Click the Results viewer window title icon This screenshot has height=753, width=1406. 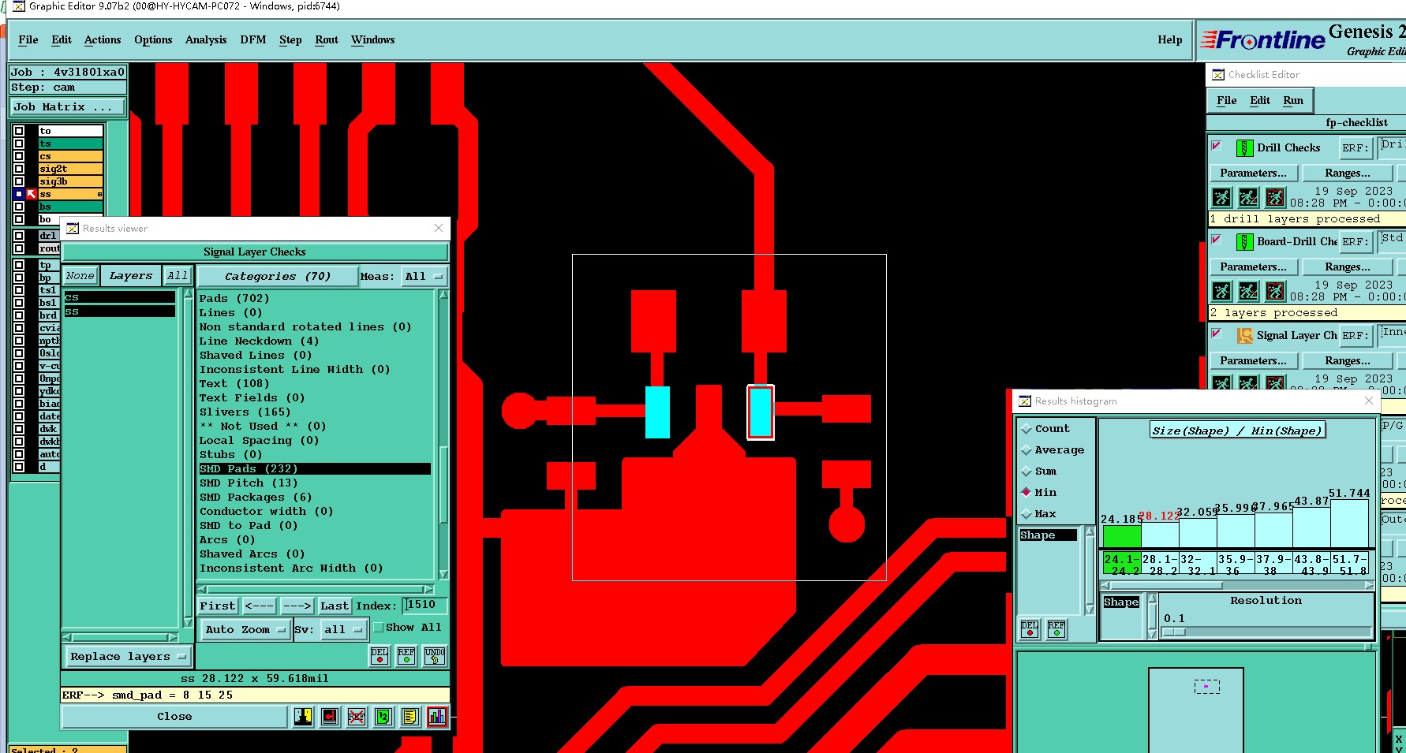point(73,229)
